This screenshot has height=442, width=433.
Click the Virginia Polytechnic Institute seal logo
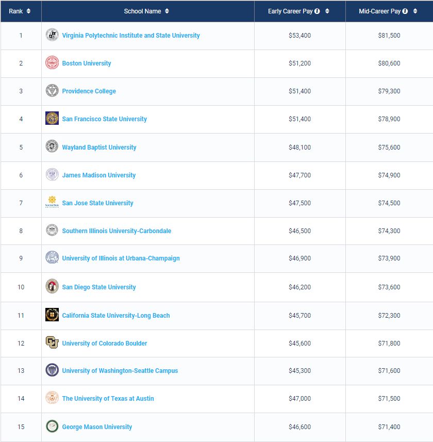click(52, 35)
